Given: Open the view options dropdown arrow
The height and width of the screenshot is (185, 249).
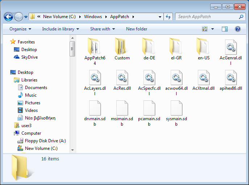Looking at the screenshot, I should coord(212,29).
